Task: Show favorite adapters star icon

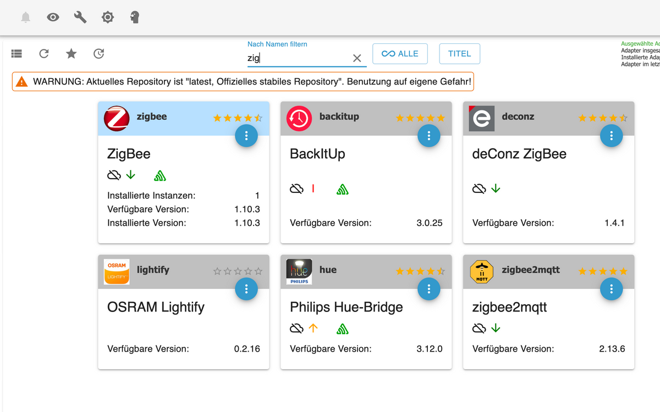Action: coord(71,53)
